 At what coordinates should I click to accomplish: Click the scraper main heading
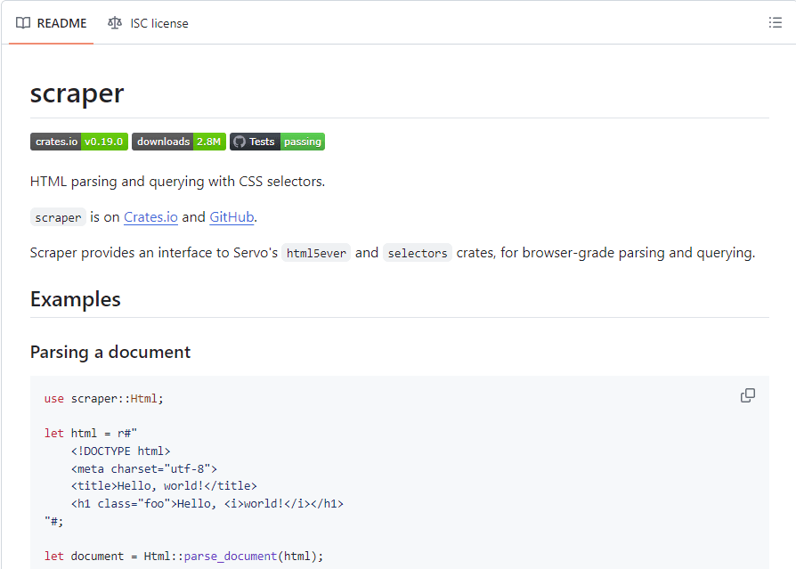pyautogui.click(x=77, y=93)
